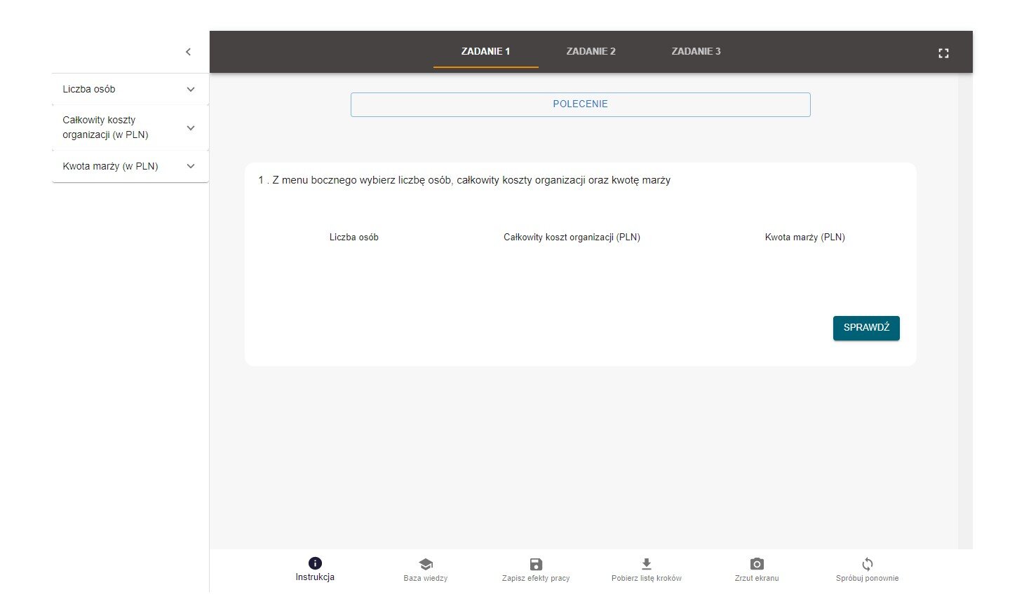Click the SPRAWDŹ button
Screen dimensions: 1031x599
(x=866, y=328)
